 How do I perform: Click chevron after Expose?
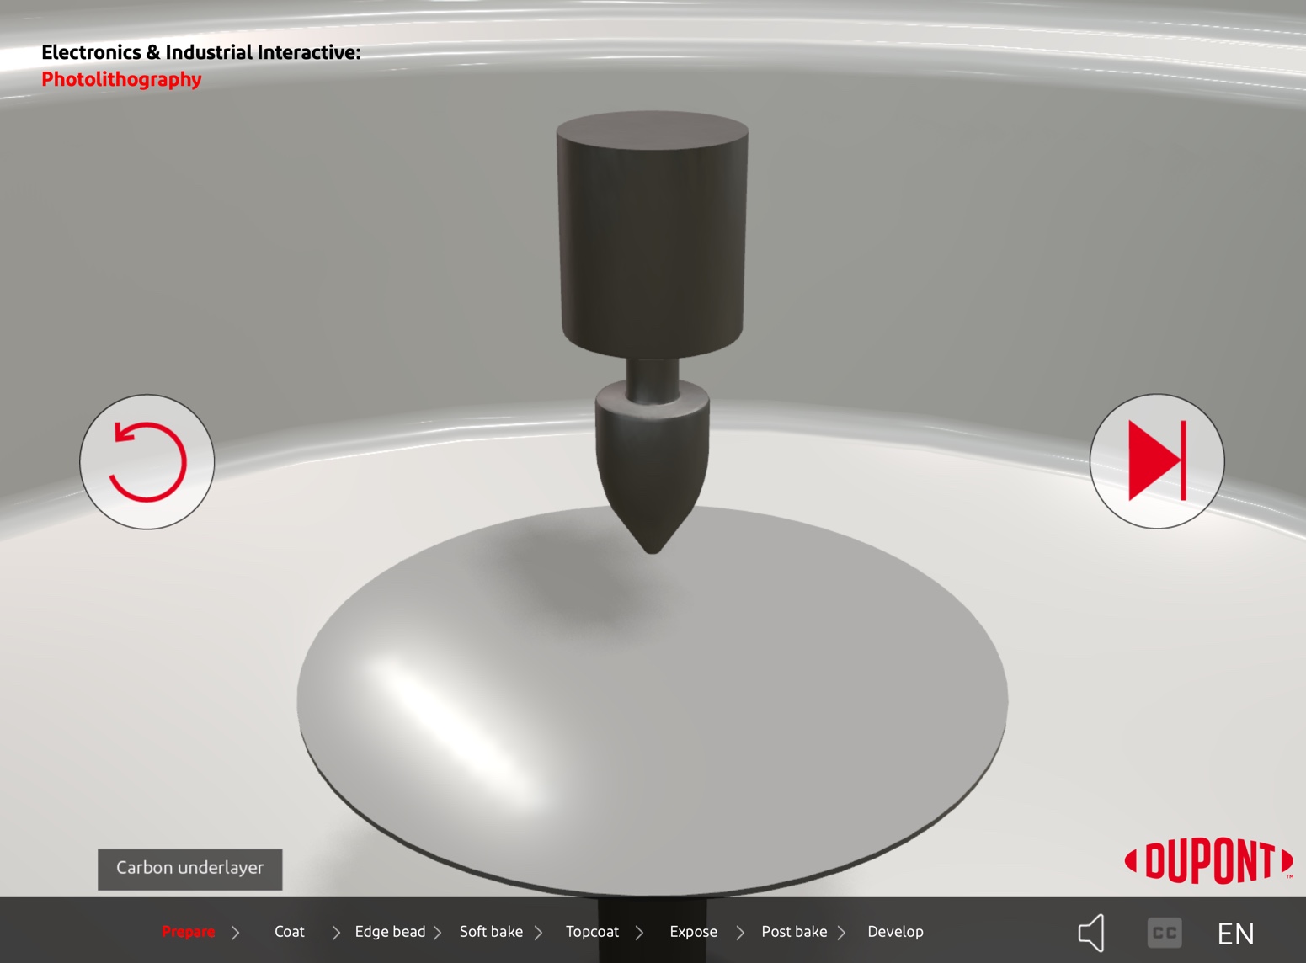(740, 933)
